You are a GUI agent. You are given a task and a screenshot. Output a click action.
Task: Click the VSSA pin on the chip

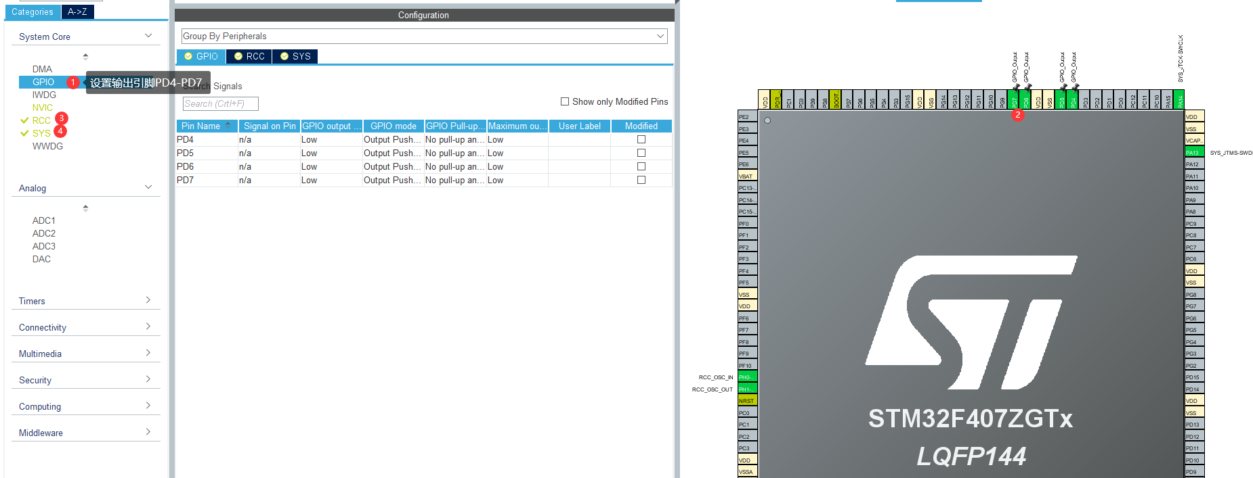point(747,472)
